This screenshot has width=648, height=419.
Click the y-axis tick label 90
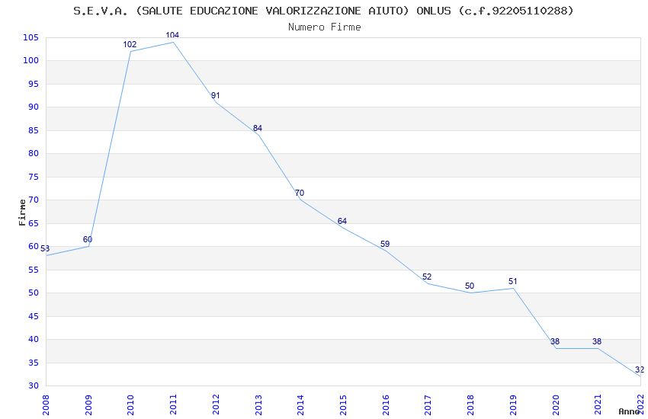click(34, 107)
